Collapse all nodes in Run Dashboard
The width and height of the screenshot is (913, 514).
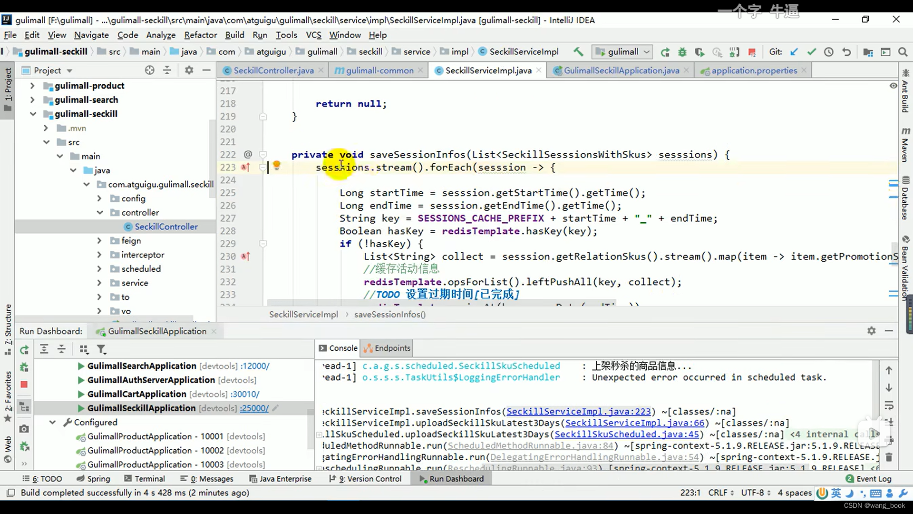click(x=61, y=349)
